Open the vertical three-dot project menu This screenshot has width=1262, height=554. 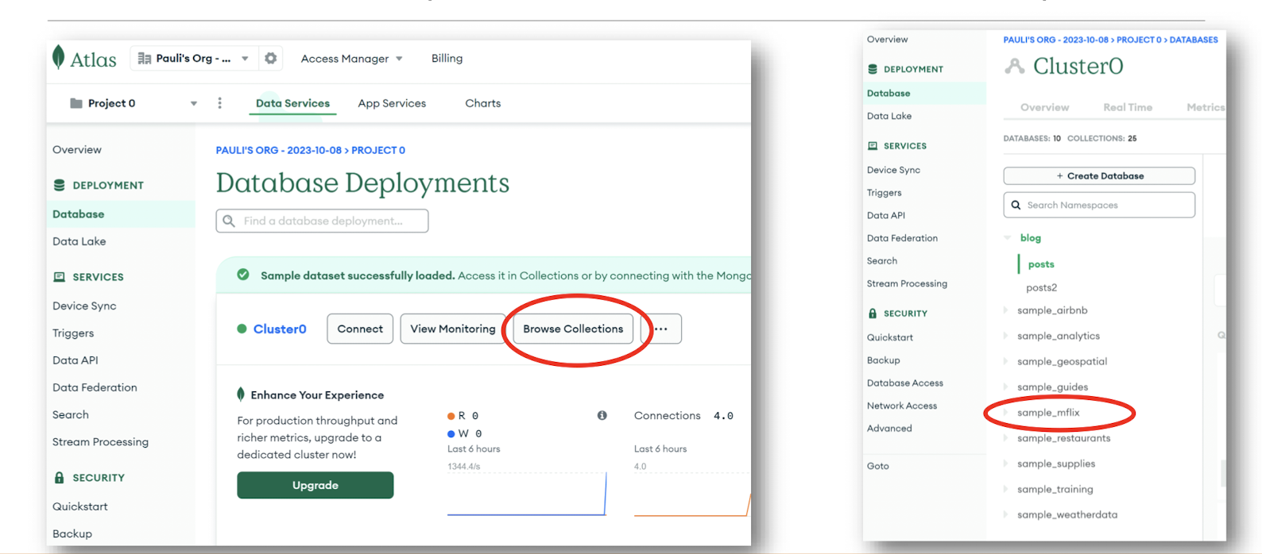coord(220,103)
